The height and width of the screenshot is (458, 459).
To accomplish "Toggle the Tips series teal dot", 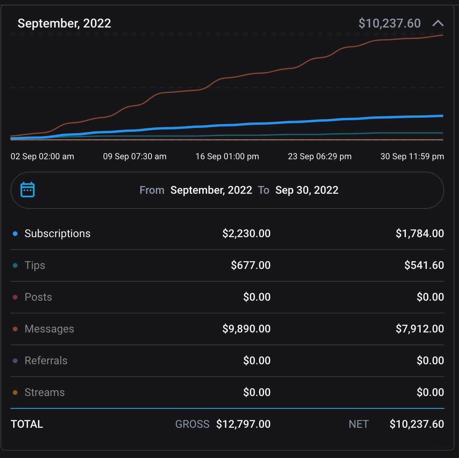I will coord(15,265).
